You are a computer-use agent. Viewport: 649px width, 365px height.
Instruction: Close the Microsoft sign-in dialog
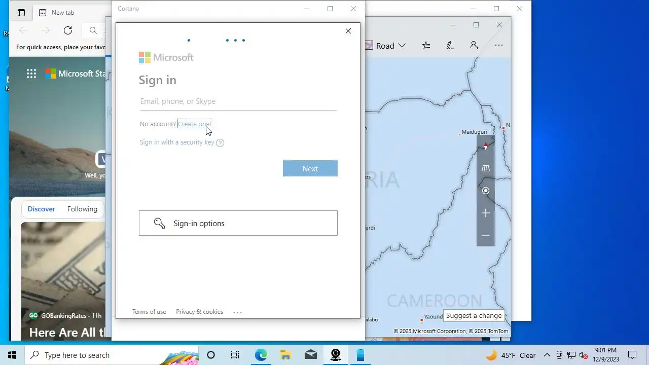(348, 31)
